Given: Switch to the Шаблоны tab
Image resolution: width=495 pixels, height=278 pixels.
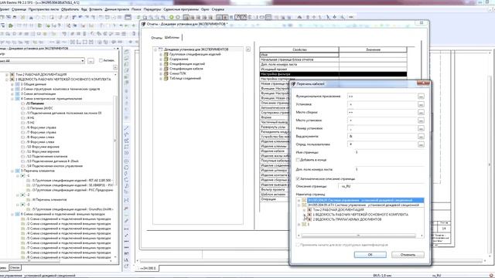Looking at the screenshot, I should click(x=172, y=37).
